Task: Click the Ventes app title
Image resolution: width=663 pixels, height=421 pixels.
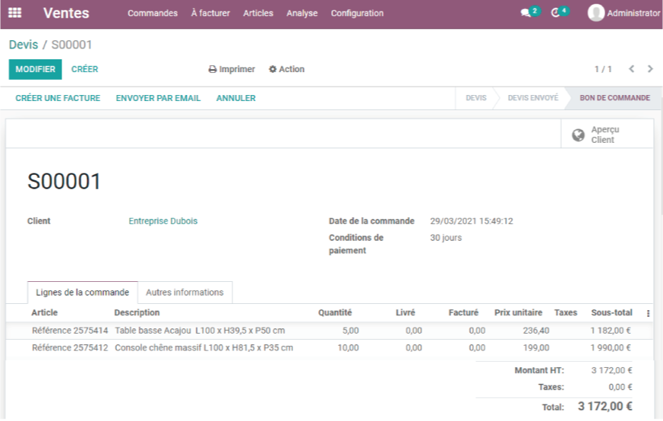Action: pos(66,13)
